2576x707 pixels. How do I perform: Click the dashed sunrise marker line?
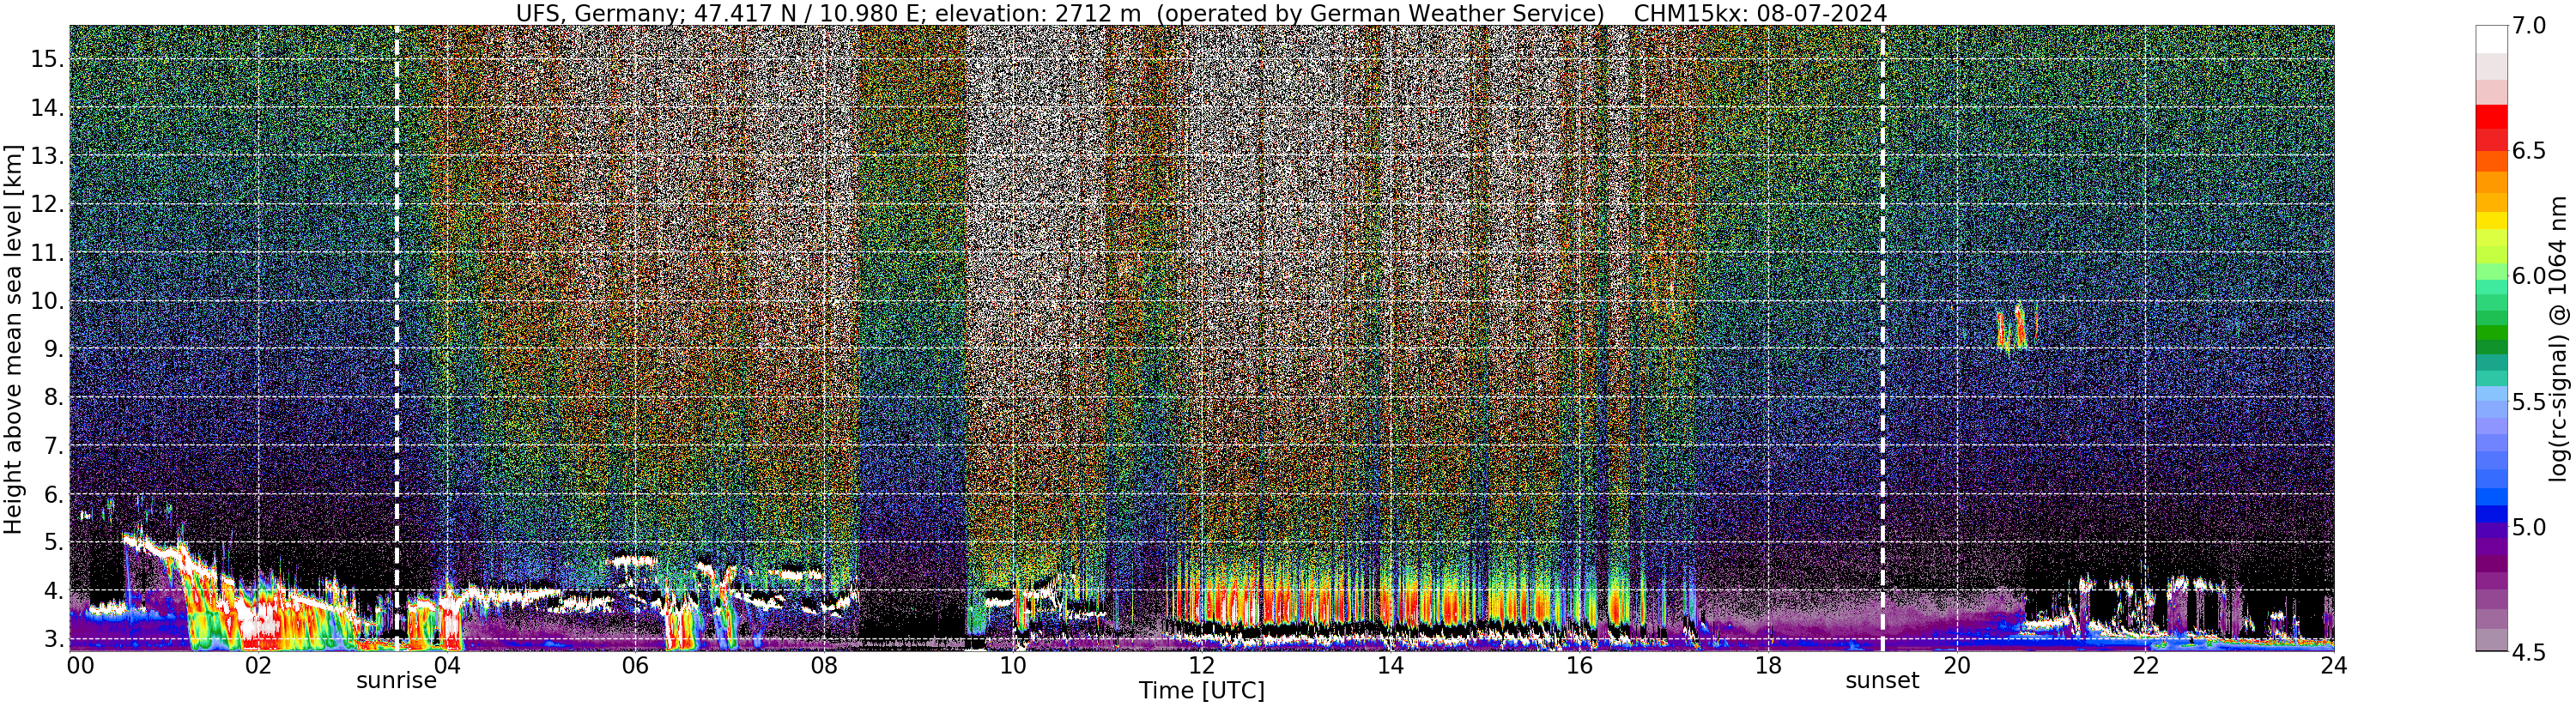(x=397, y=338)
